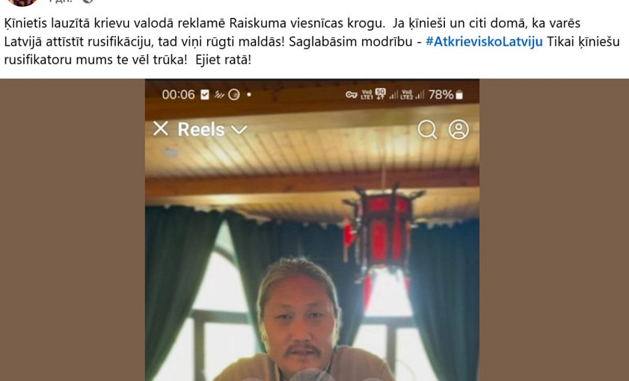Tap the profile account icon in Reels
Image resolution: width=629 pixels, height=381 pixels.
(x=458, y=129)
